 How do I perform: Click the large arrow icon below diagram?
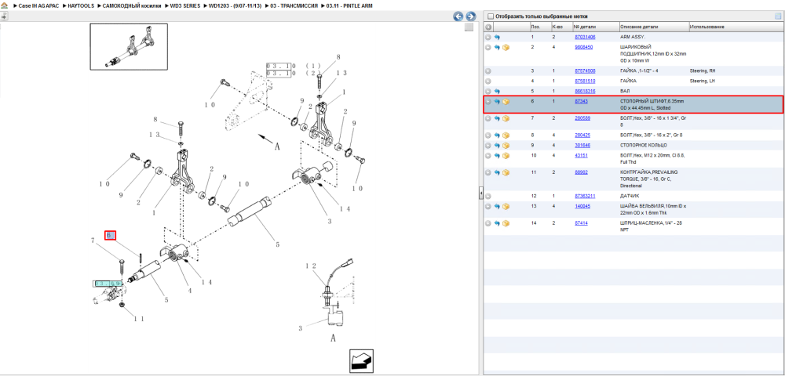tap(361, 360)
